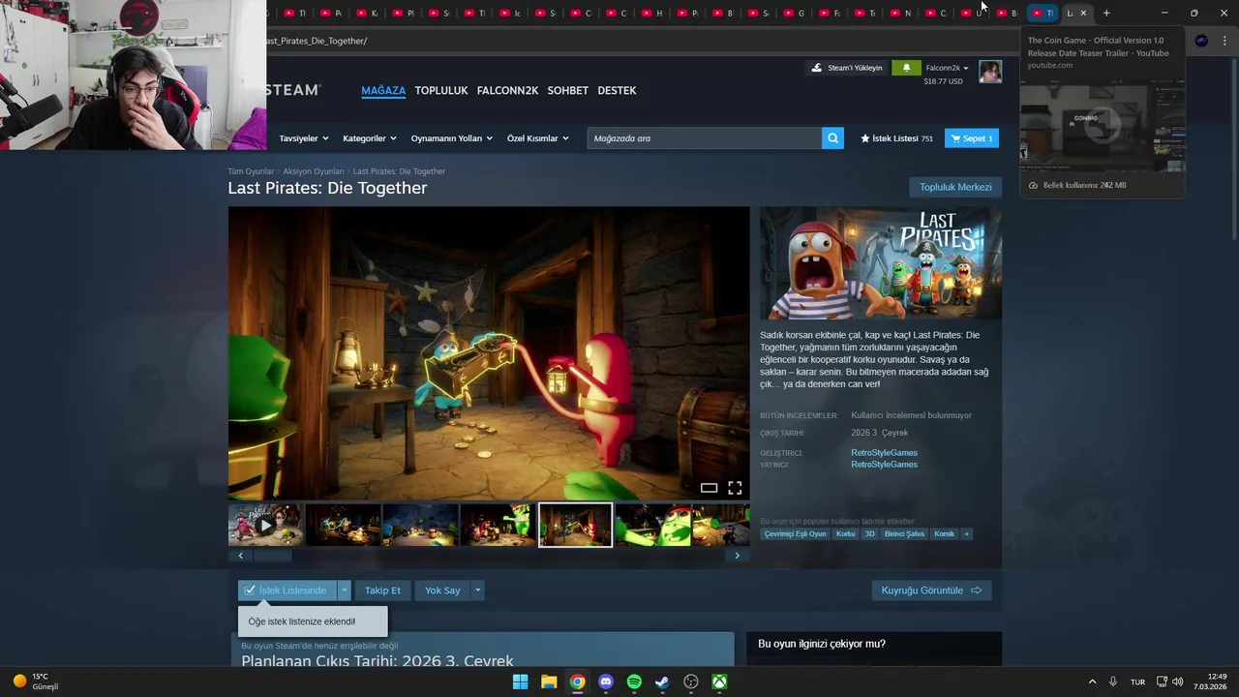The height and width of the screenshot is (697, 1239).
Task: Select the TOPLULUK menu
Action: tap(441, 90)
